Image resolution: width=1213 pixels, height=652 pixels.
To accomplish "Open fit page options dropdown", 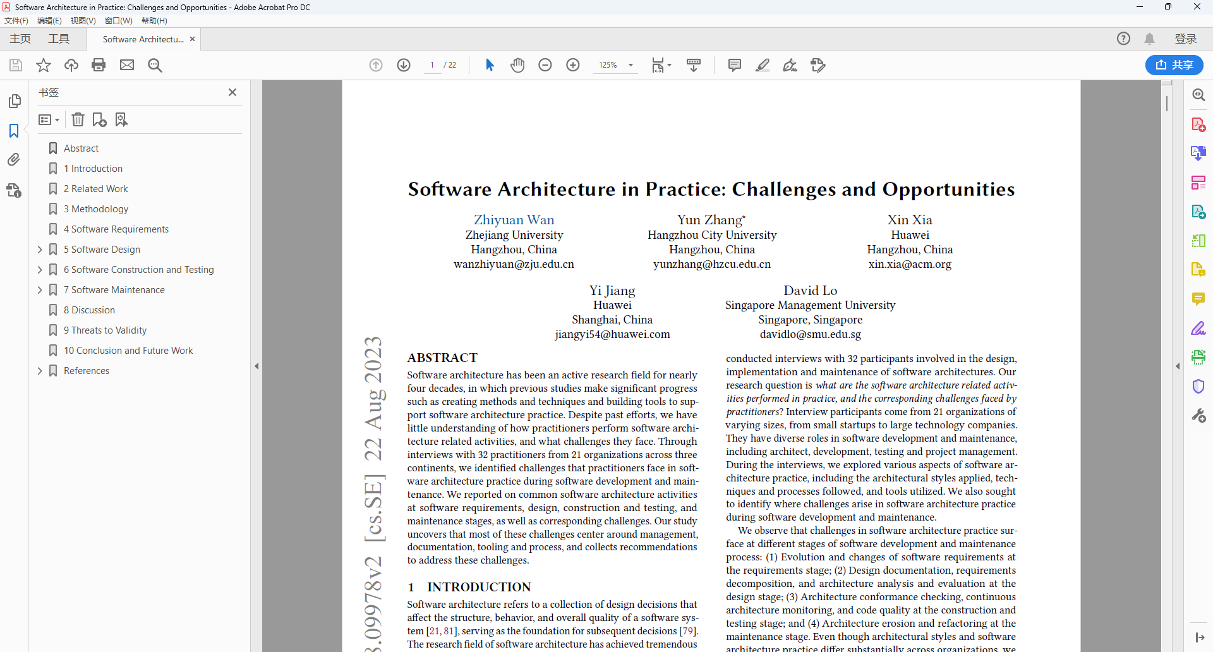I will 661,65.
